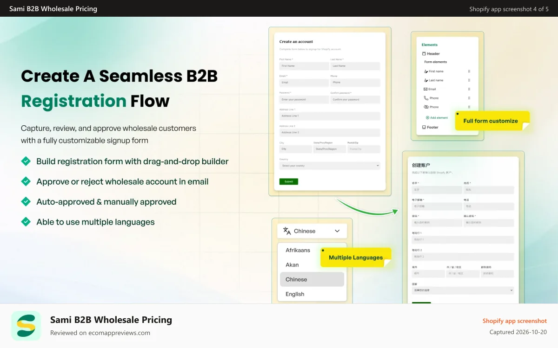Image resolution: width=558 pixels, height=348 pixels.
Task: Click the Email envelope icon in Elements
Action: (x=426, y=89)
